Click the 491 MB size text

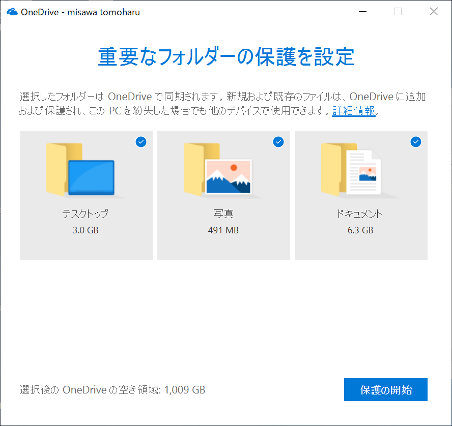point(223,230)
